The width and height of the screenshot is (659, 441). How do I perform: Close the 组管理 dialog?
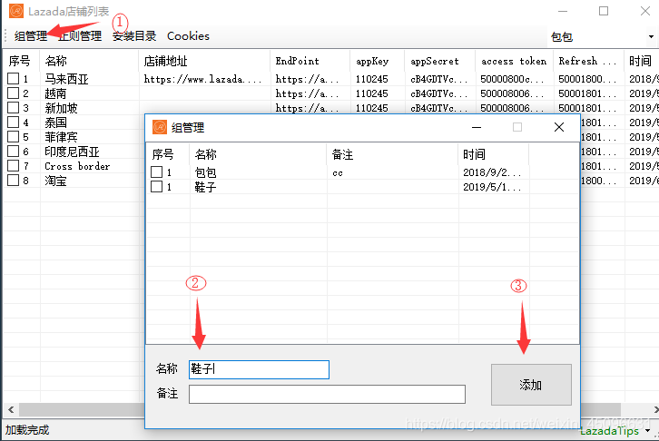(559, 127)
